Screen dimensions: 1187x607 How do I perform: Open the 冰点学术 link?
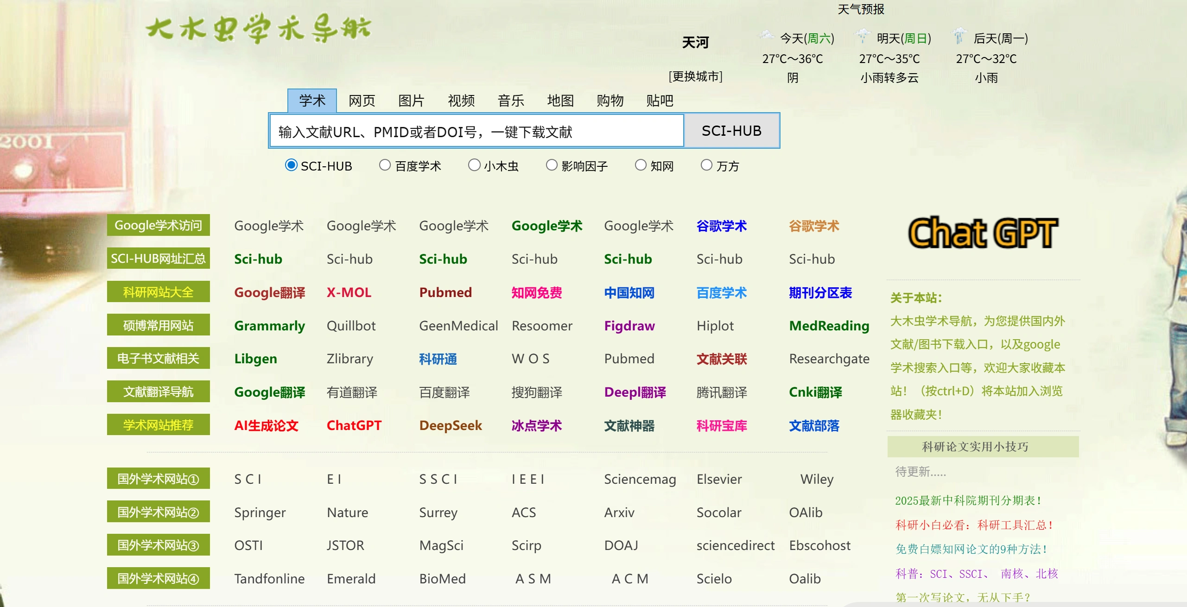537,425
